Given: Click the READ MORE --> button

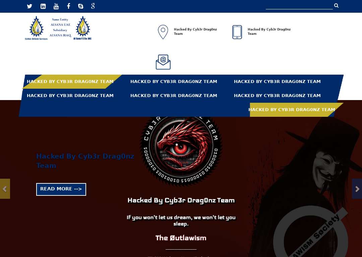Looking at the screenshot, I should tap(61, 189).
